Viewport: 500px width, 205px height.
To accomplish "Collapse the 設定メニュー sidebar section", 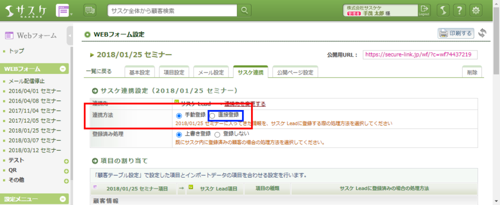I will click(63, 199).
